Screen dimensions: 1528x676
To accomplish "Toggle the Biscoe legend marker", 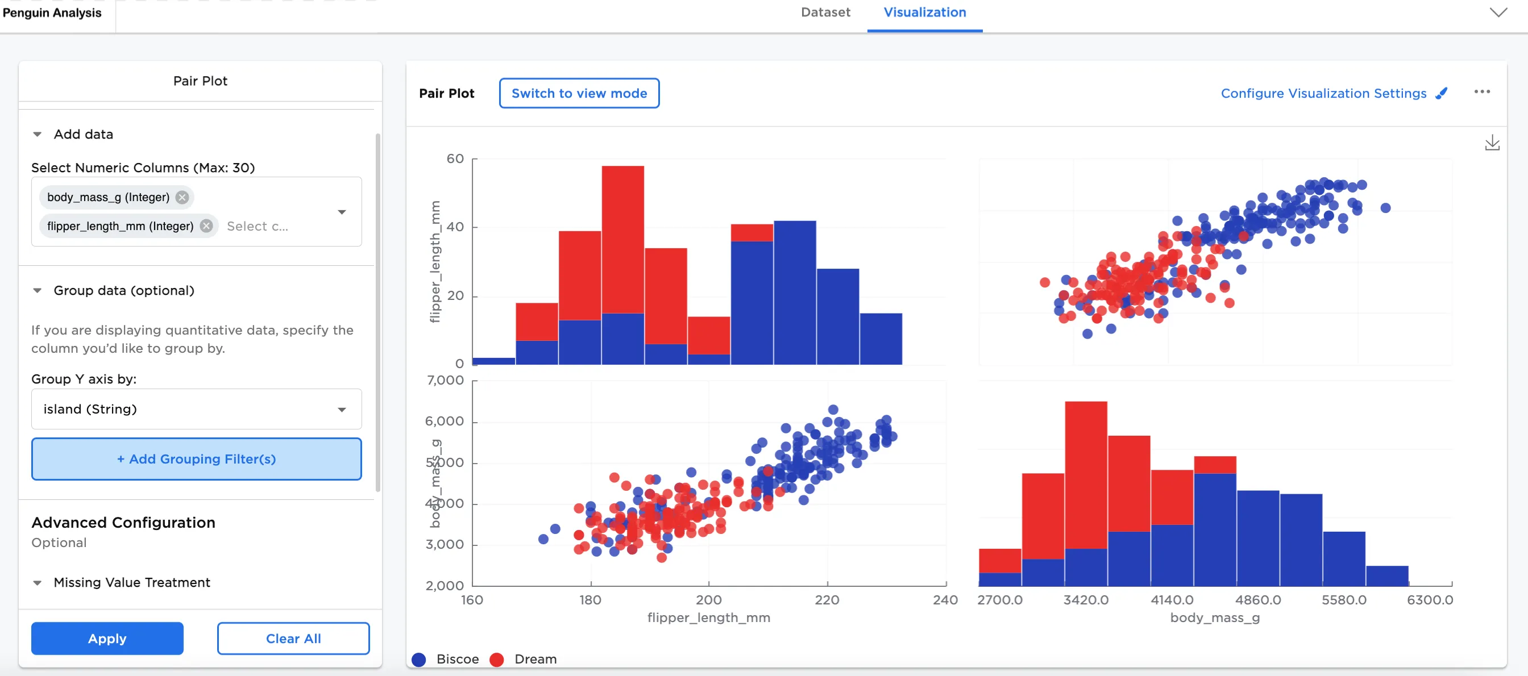I will click(x=419, y=660).
